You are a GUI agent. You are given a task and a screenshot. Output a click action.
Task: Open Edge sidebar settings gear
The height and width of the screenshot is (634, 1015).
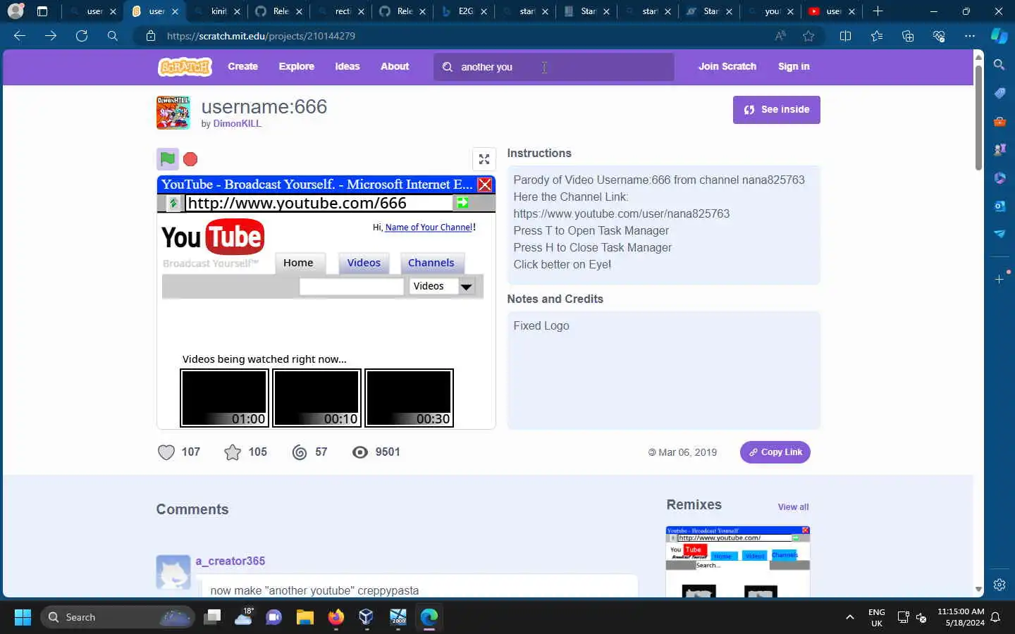tap(999, 585)
